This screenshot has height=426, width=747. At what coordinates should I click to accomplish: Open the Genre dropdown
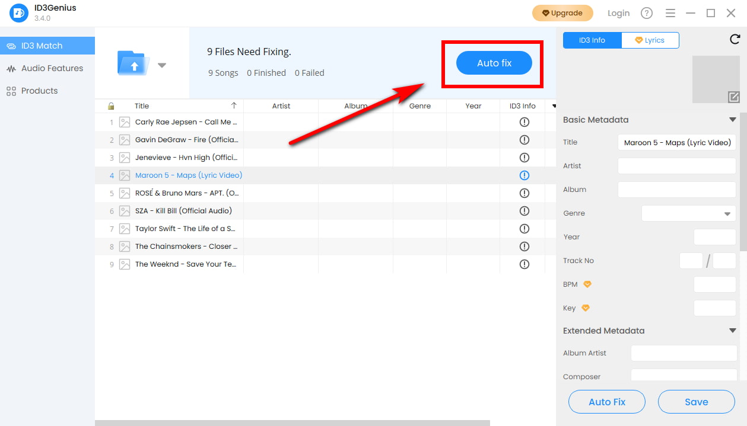click(689, 213)
